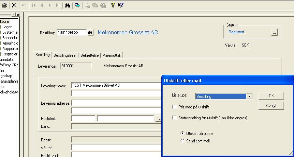This screenshot has width=294, height=157.
Task: Click the ellipsis button next to Poststed
Action: pyautogui.click(x=159, y=119)
